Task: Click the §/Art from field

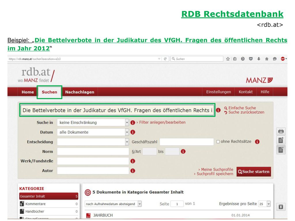Action: pos(150,151)
